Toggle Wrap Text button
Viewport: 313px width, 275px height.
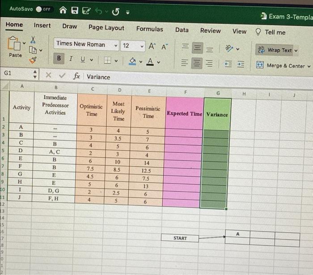pos(275,50)
